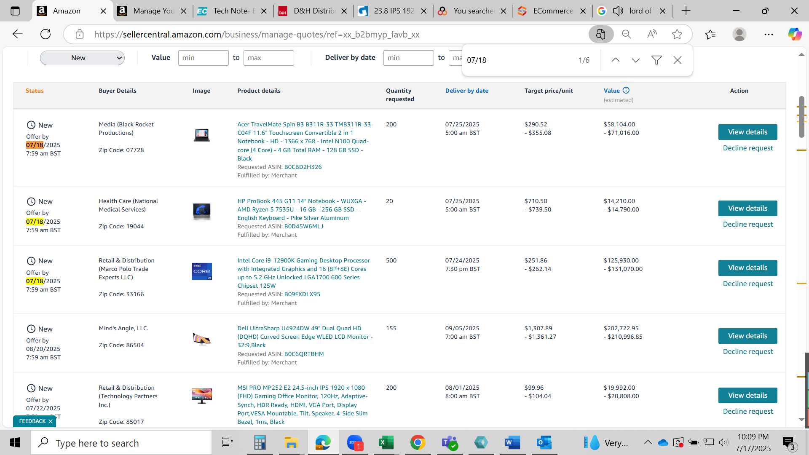Click the Value info icon
Screen dimensions: 809x455
coord(626,90)
